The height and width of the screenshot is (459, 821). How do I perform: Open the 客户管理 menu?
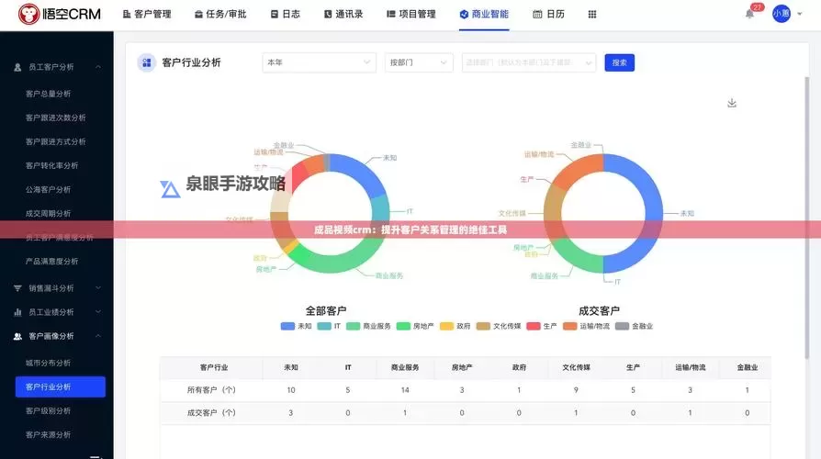(147, 14)
